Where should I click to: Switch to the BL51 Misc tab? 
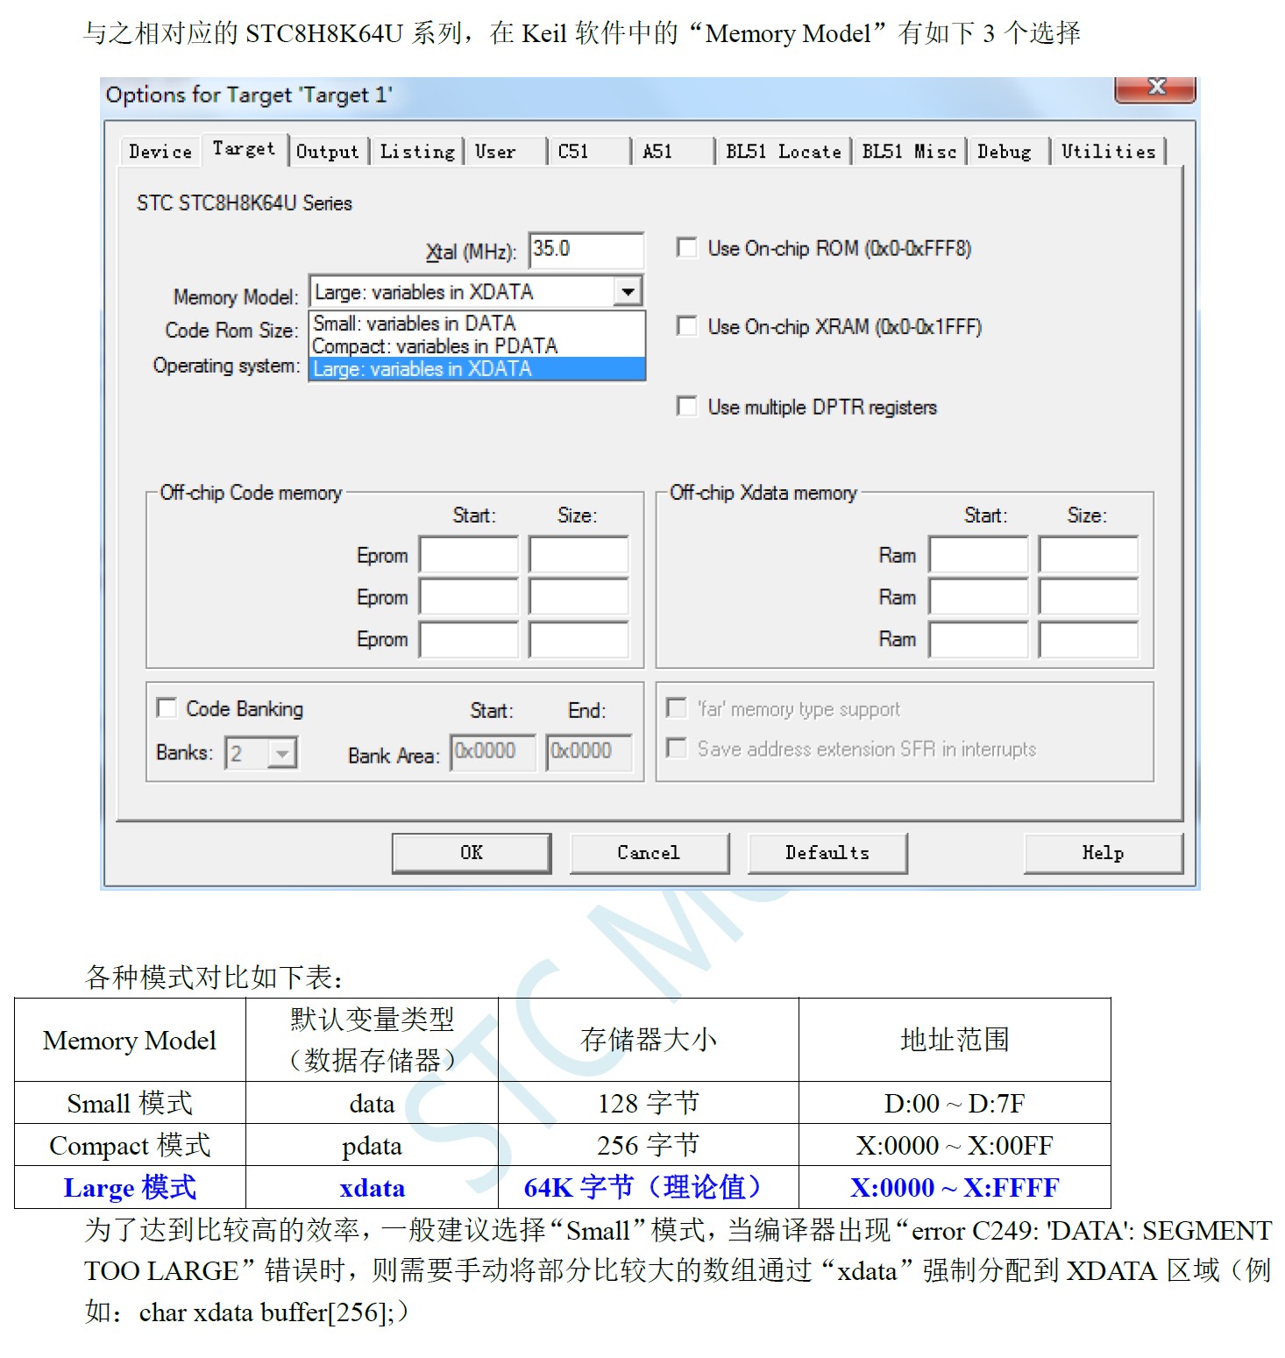tap(909, 152)
